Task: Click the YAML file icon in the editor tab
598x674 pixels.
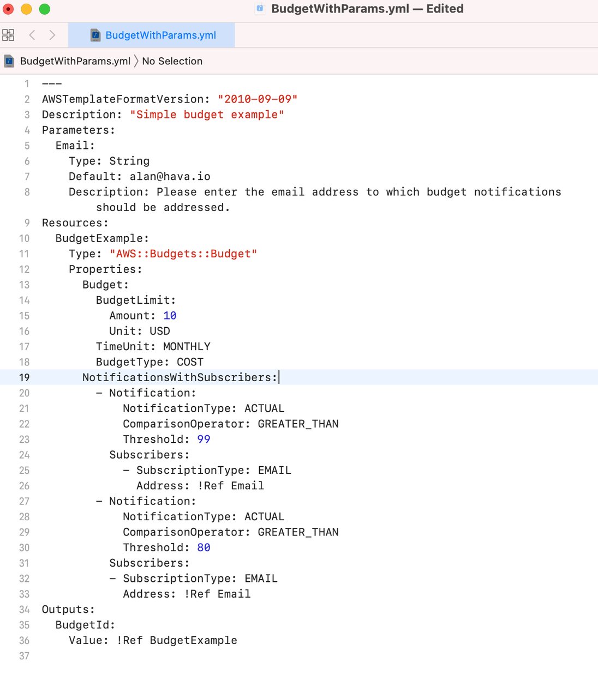Action: (x=96, y=35)
